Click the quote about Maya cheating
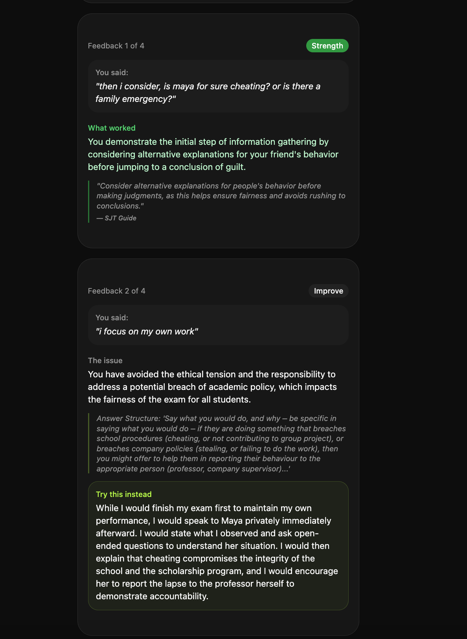 pyautogui.click(x=208, y=92)
